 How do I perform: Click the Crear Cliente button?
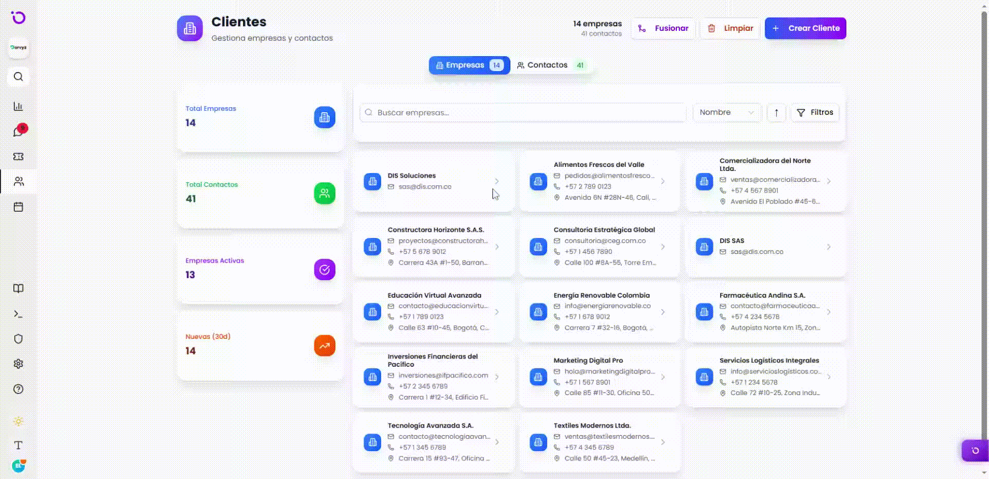click(x=805, y=28)
